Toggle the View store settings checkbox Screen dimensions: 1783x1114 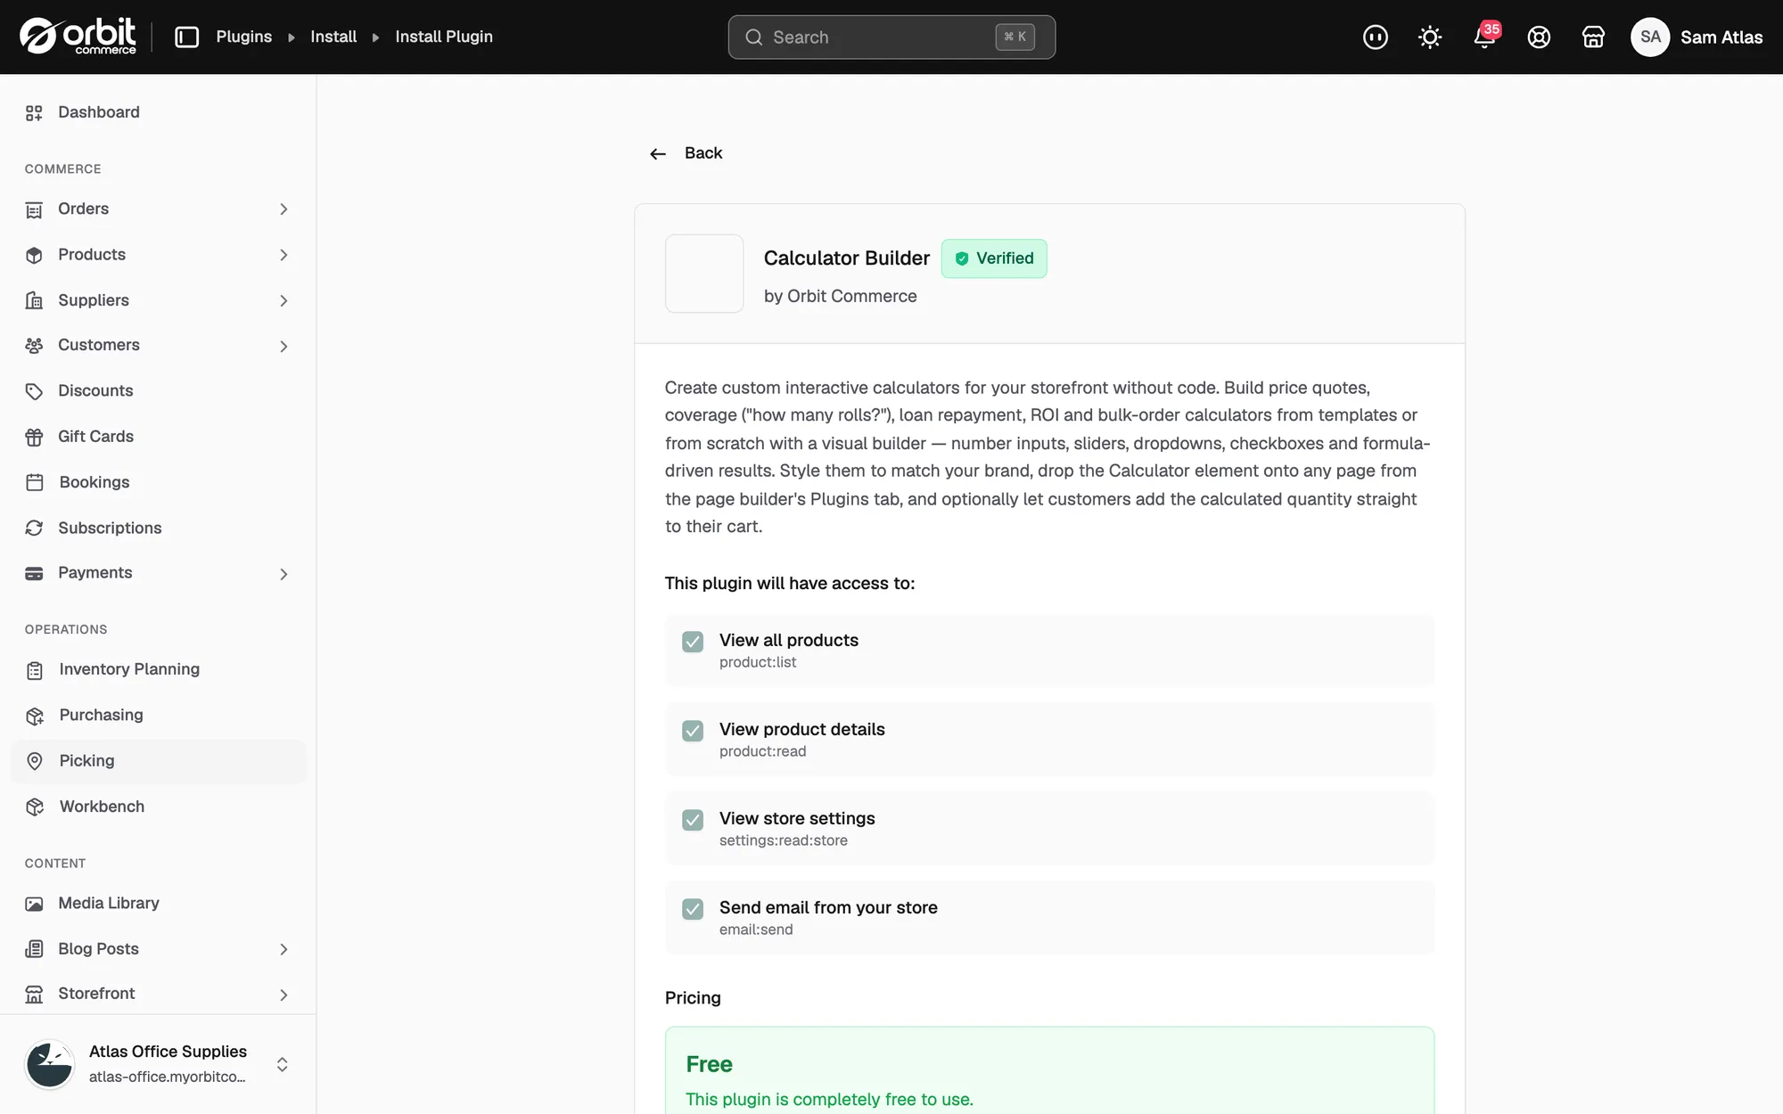click(693, 820)
